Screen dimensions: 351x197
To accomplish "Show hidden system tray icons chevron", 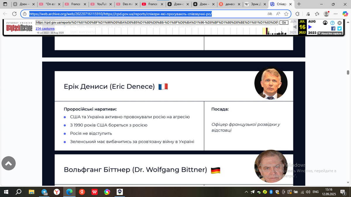I will click(247, 192).
